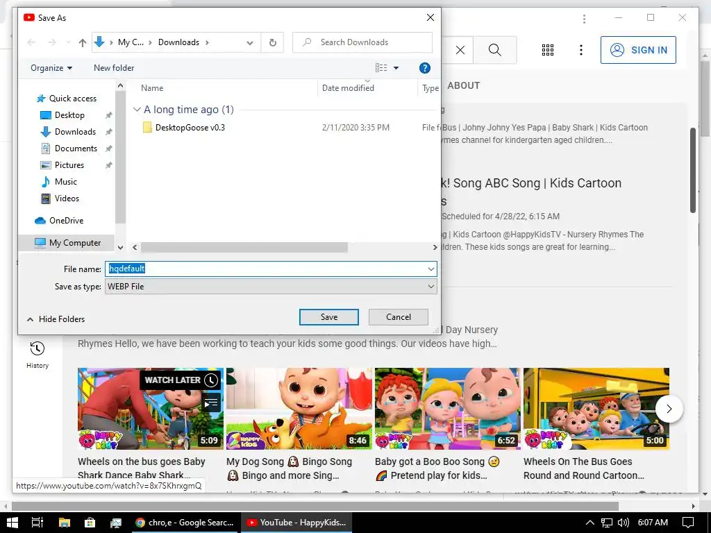711x533 pixels.
Task: Open Task View on taskbar
Action: point(37,523)
